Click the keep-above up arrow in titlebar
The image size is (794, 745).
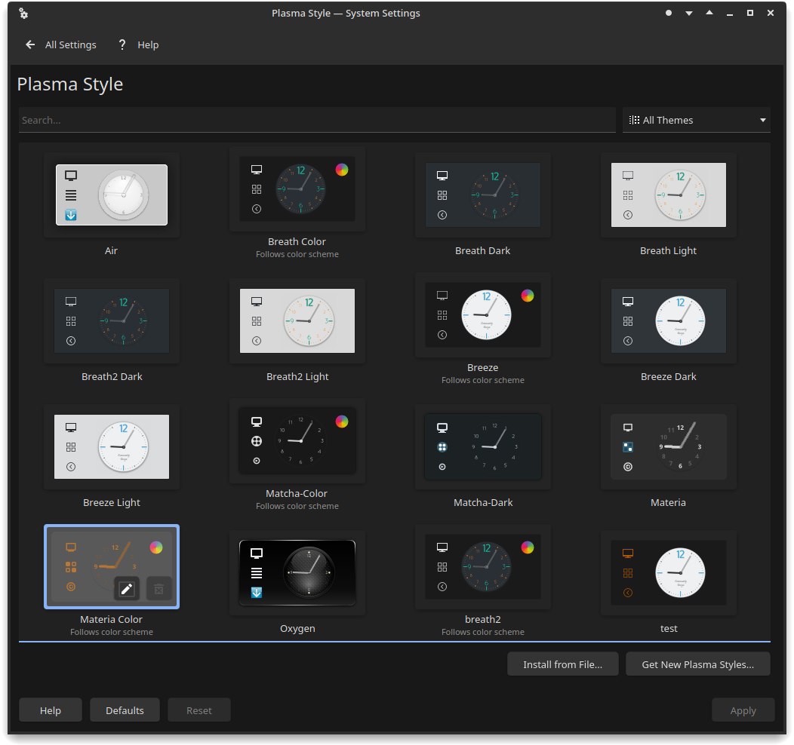pyautogui.click(x=709, y=13)
